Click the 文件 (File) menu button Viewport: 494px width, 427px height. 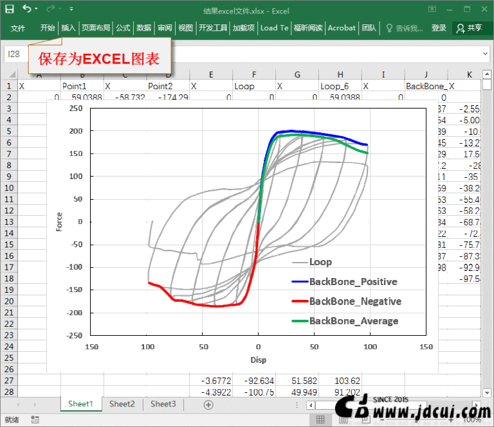pyautogui.click(x=18, y=28)
